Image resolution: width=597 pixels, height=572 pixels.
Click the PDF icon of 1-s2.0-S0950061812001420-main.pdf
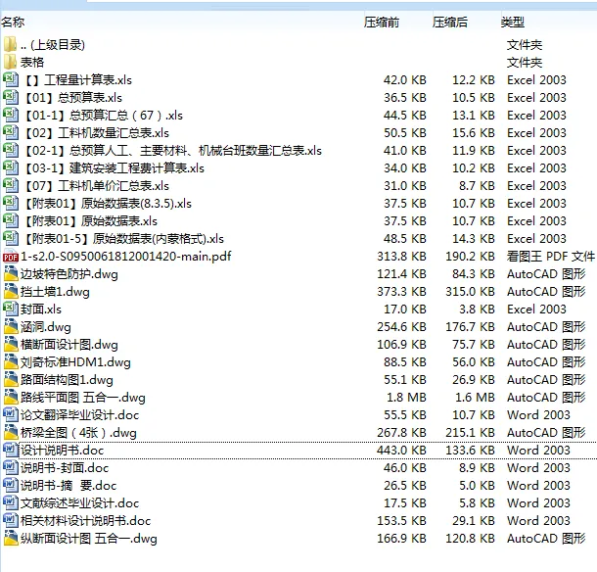tap(11, 257)
